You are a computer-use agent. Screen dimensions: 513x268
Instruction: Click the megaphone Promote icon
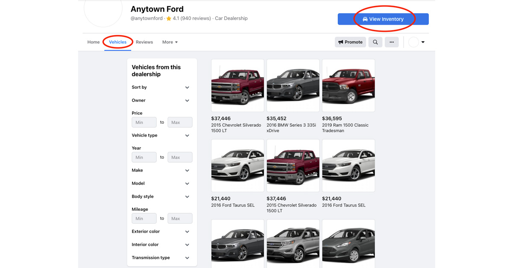pyautogui.click(x=342, y=42)
